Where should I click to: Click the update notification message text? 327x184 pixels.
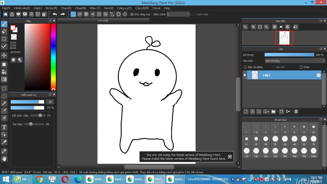tap(184, 157)
